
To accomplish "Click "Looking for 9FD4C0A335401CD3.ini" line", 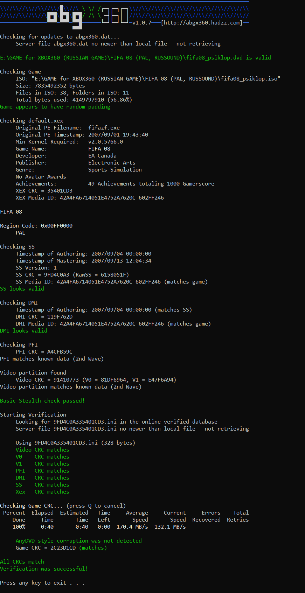I will [117, 422].
